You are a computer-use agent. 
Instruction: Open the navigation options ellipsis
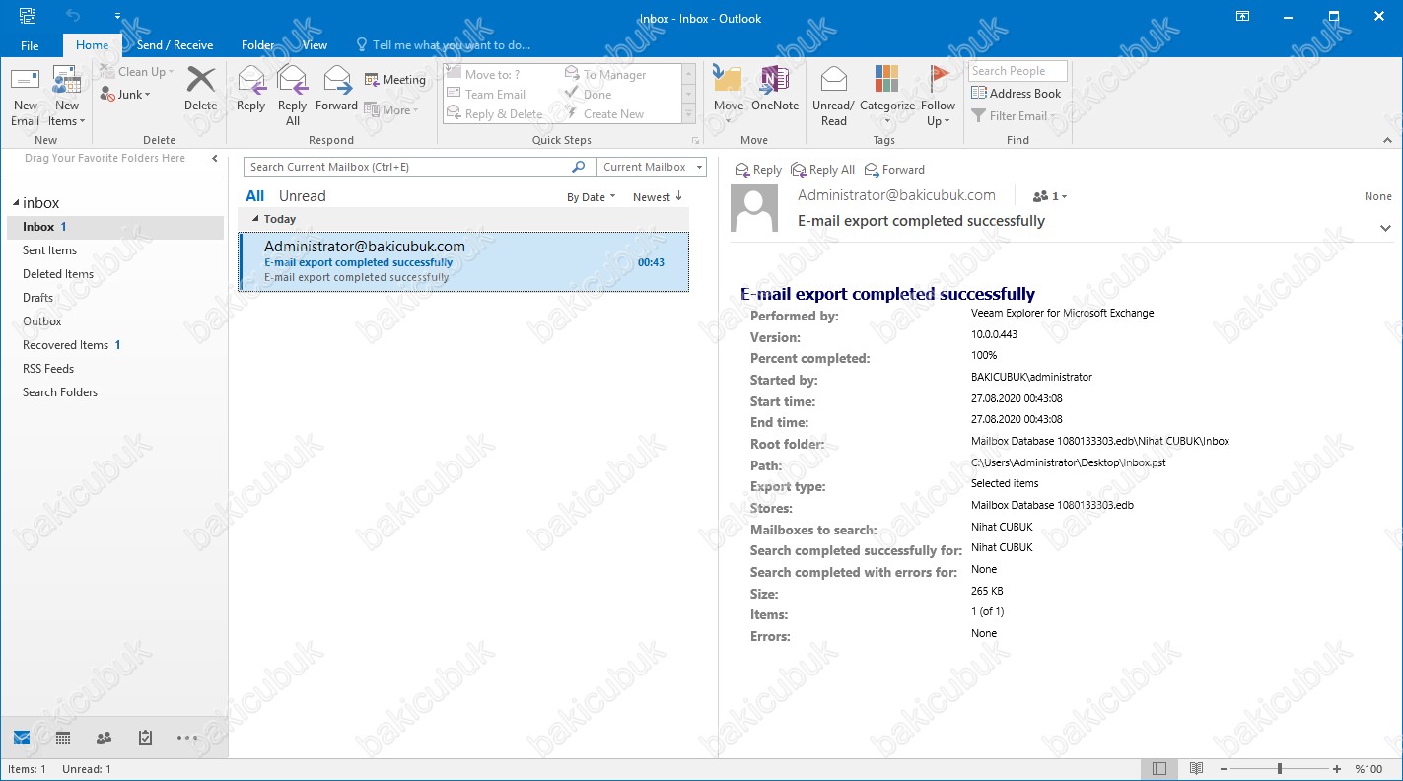pyautogui.click(x=187, y=738)
